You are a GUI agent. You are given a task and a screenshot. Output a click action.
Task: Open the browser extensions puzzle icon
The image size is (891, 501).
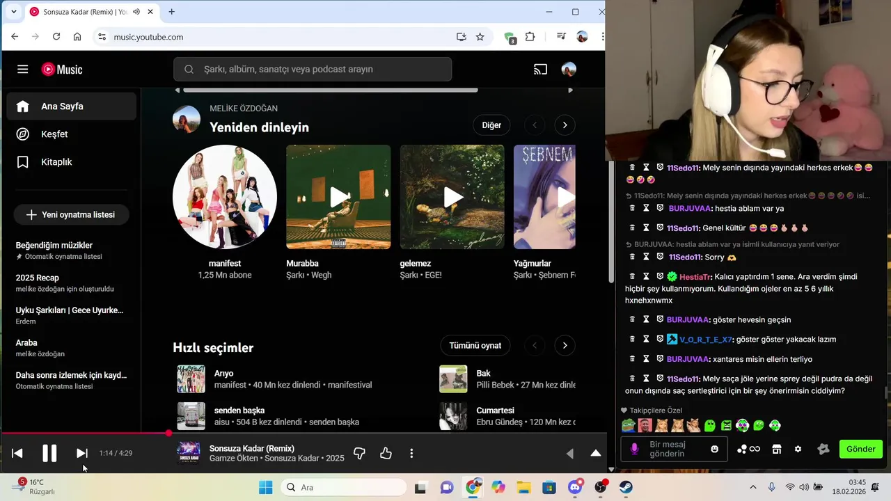point(530,37)
